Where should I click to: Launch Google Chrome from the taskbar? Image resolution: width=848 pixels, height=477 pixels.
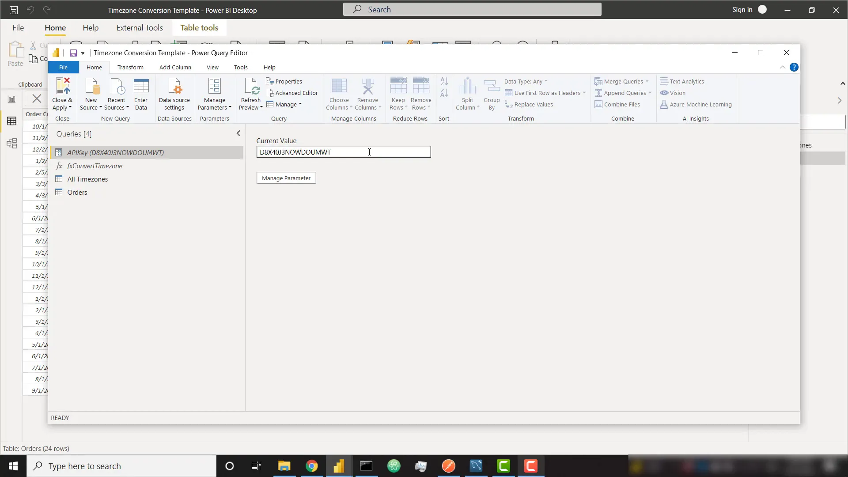(312, 466)
